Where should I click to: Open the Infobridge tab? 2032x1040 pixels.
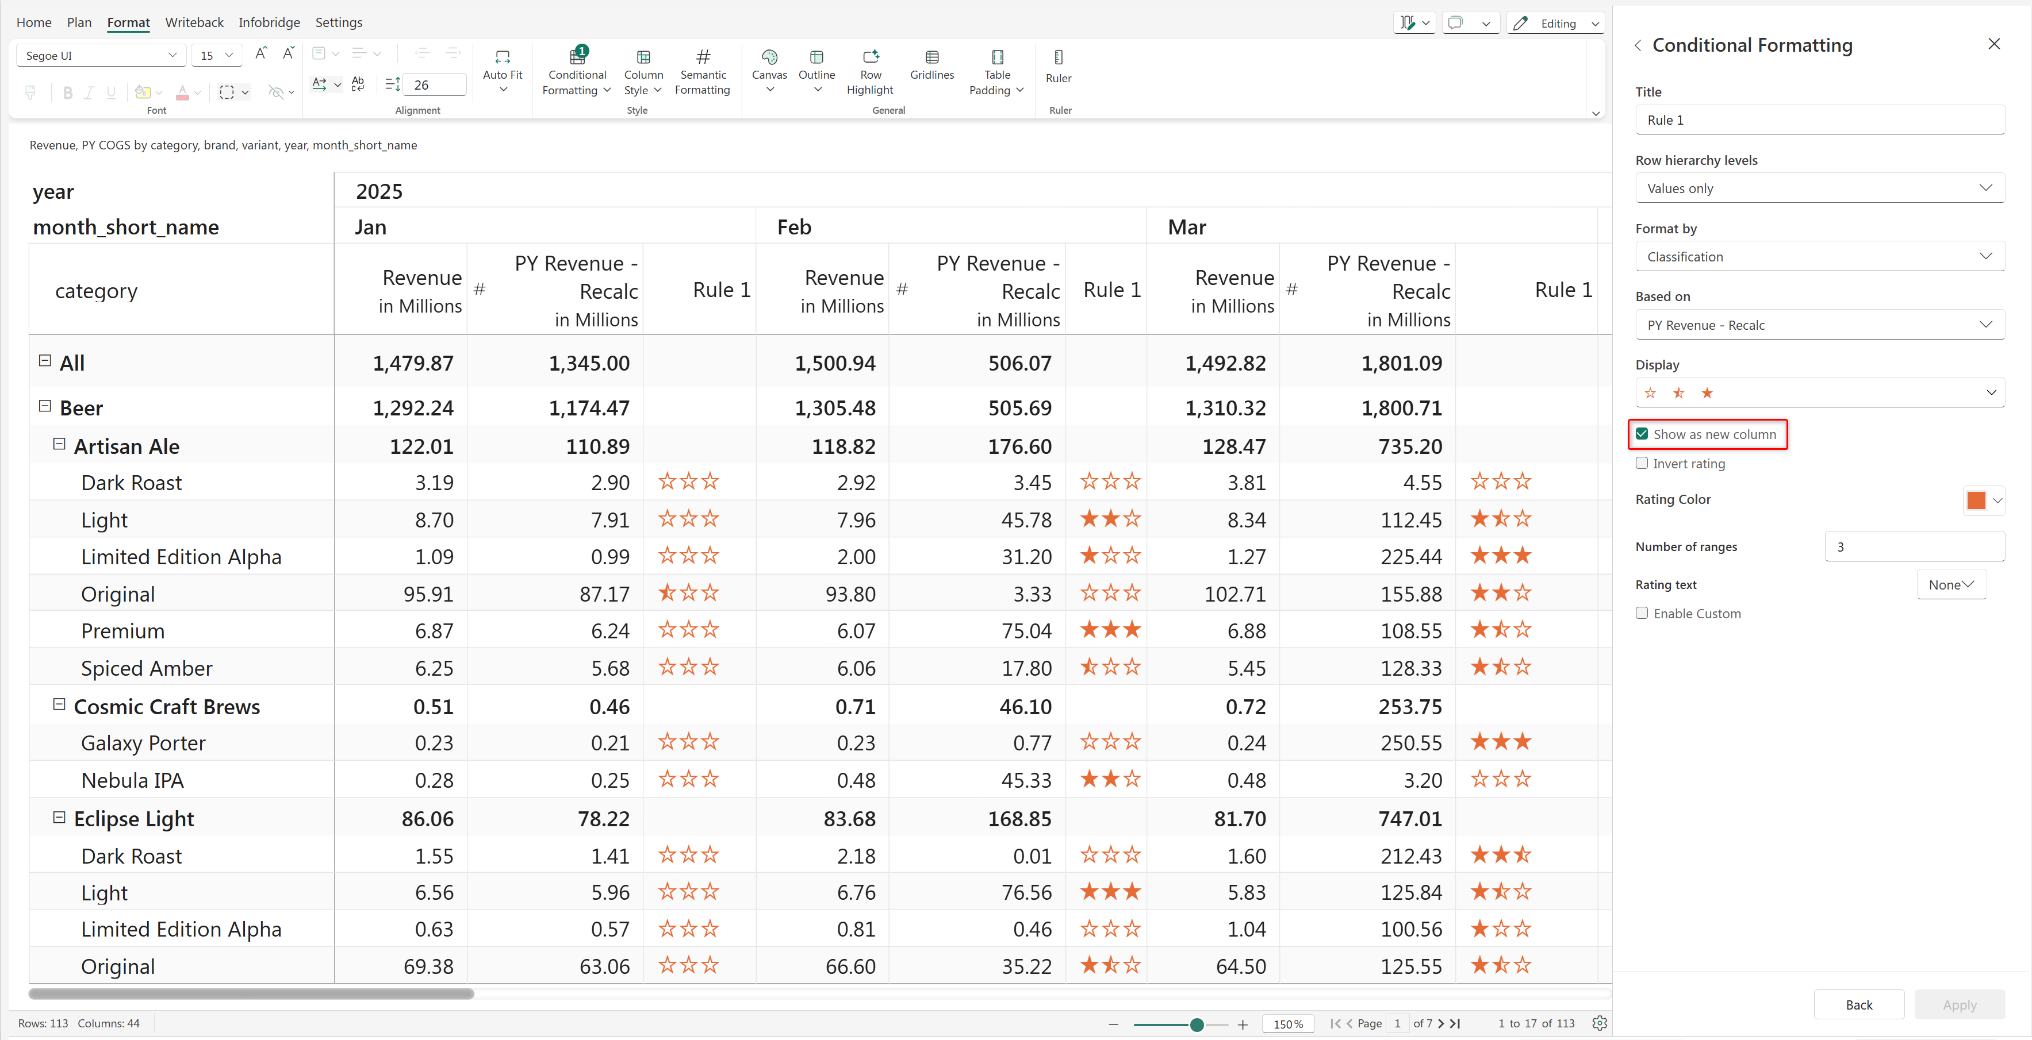point(269,22)
